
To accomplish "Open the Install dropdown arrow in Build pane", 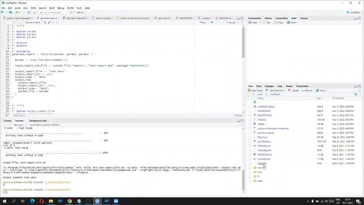I will pyautogui.click(x=259, y=23).
